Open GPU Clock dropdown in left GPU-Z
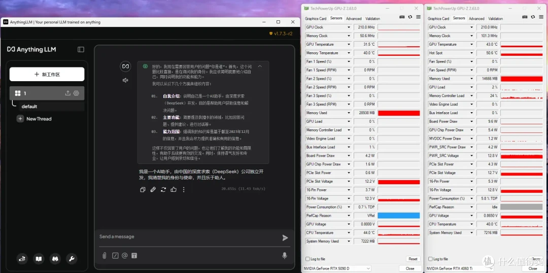Viewport: 548px width, 273px height. coord(349,27)
